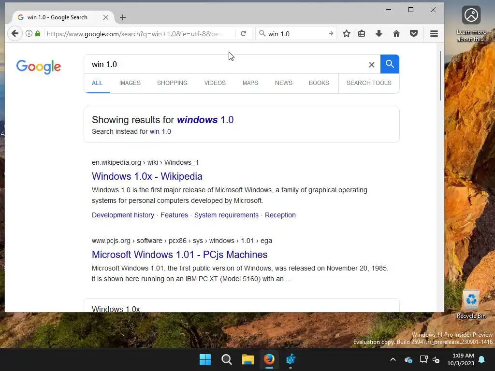Open the downloads arrow icon

pyautogui.click(x=379, y=33)
